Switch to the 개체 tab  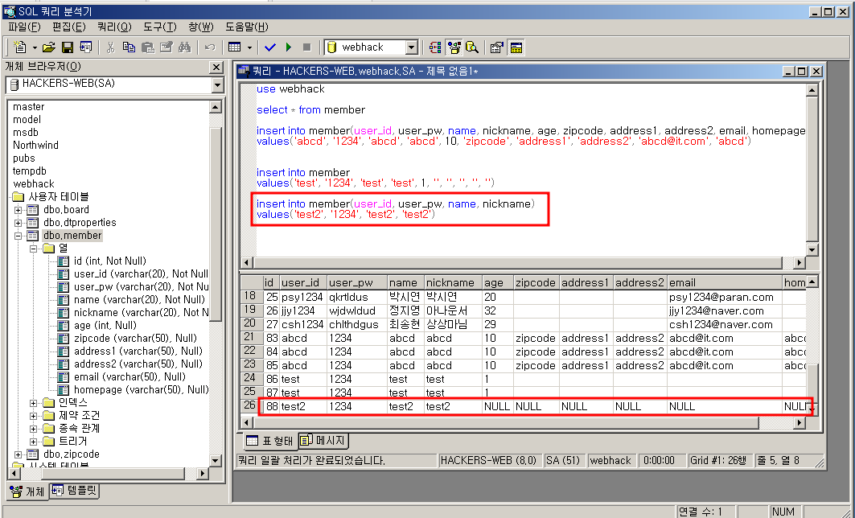28,491
